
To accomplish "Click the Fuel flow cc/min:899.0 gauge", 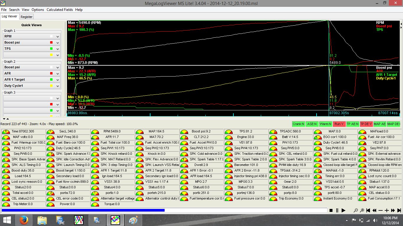I will click(x=68, y=182).
